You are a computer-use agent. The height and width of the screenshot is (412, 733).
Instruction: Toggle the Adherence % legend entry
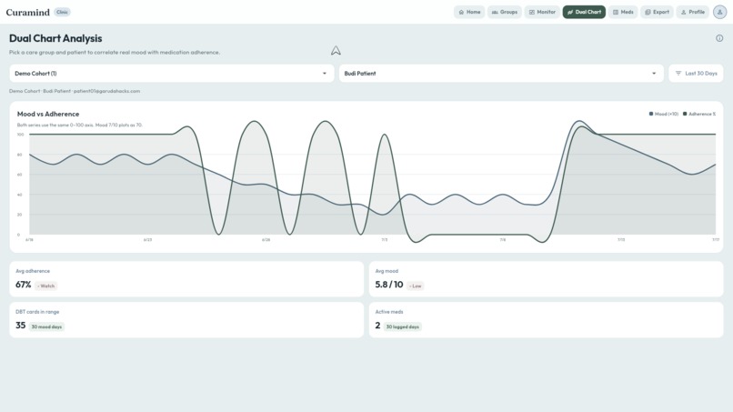[699, 114]
